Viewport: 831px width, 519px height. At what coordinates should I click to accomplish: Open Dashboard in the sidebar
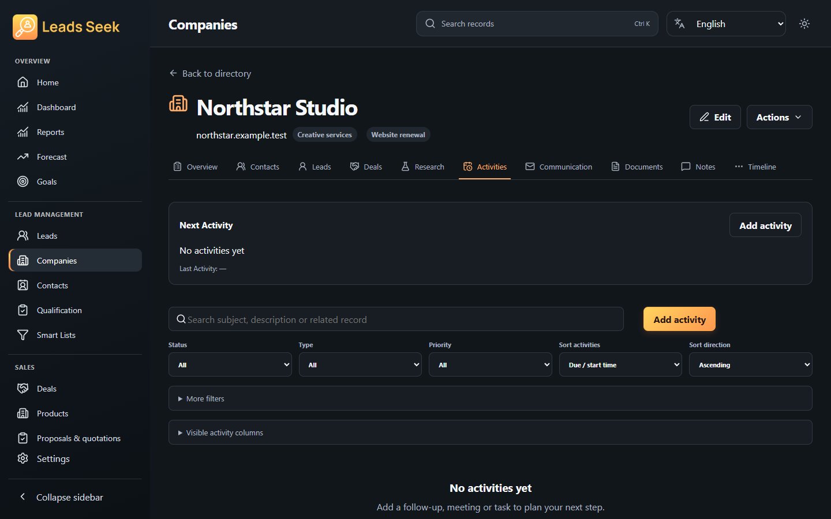(75, 107)
